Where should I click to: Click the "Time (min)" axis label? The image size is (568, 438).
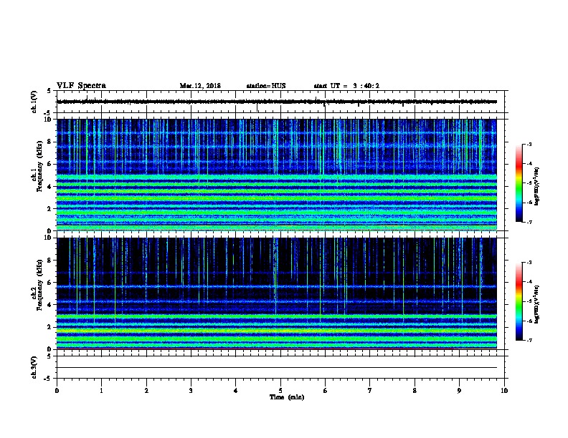point(287,397)
